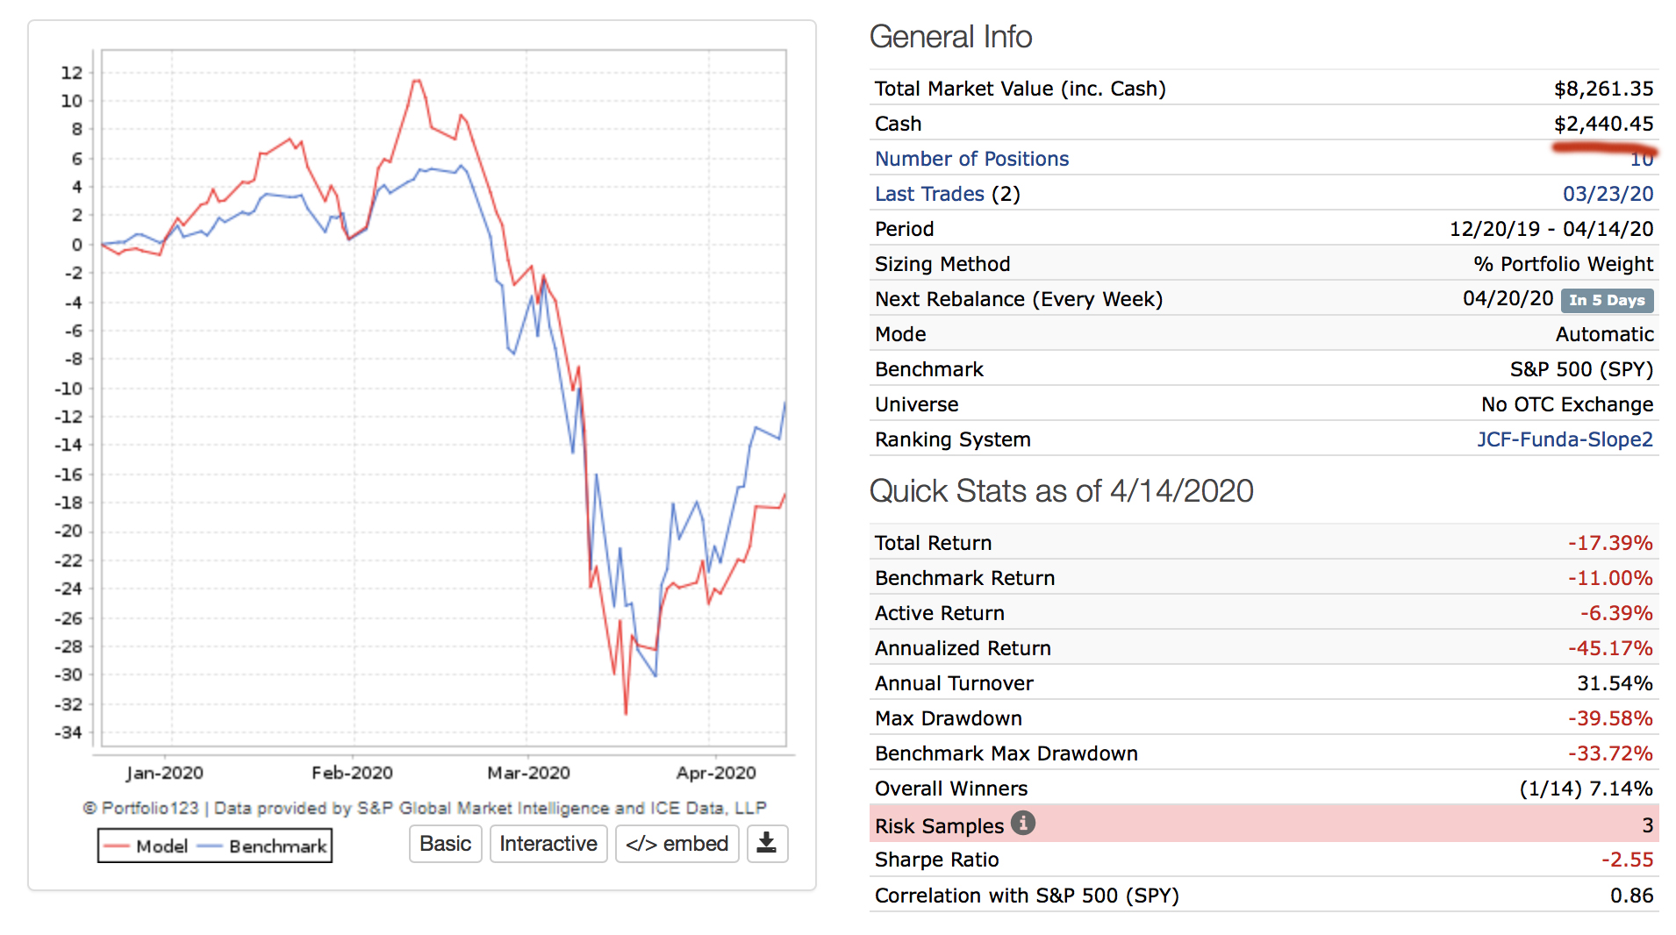Open the Last Trades link
1676x935 pixels.
(929, 194)
